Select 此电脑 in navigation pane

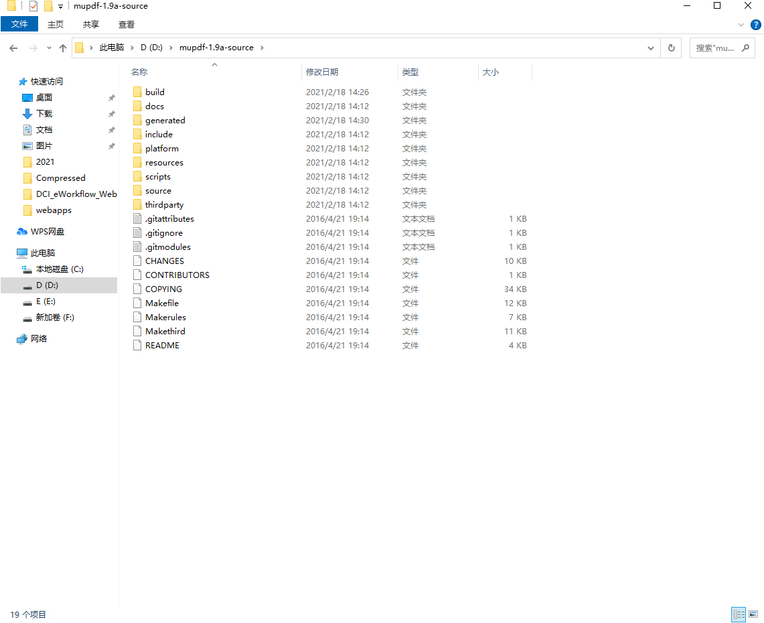point(43,253)
